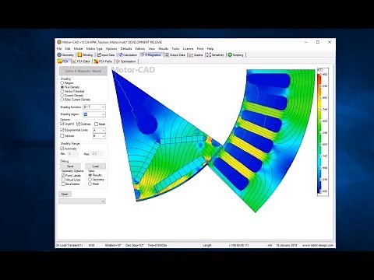
Task: Enable the Boundaries checkbox
Action: 63,184
